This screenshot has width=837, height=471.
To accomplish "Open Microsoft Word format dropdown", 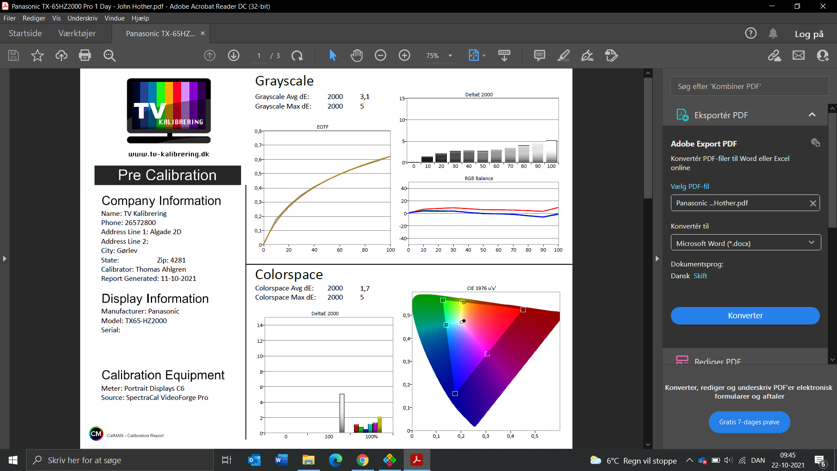I will [745, 243].
